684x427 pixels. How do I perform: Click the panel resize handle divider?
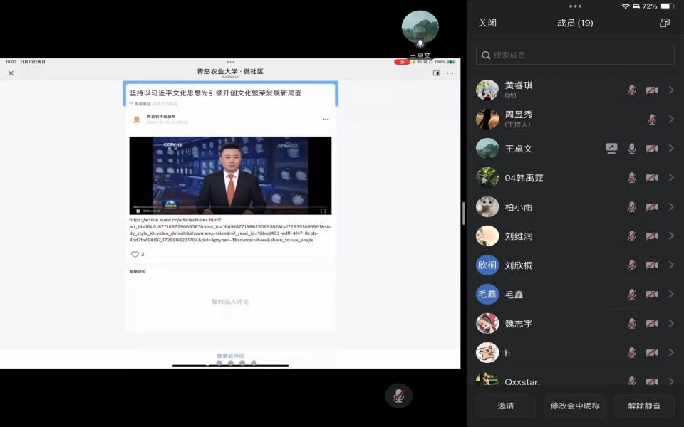pyautogui.click(x=464, y=213)
